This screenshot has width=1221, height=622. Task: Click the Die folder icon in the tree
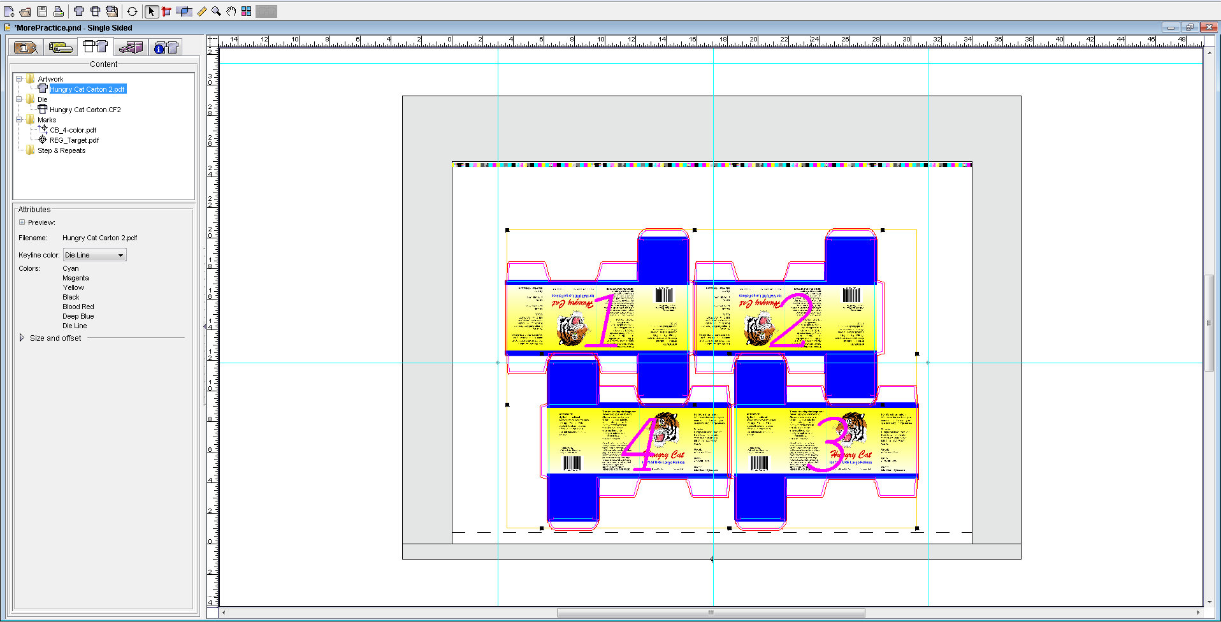point(31,99)
